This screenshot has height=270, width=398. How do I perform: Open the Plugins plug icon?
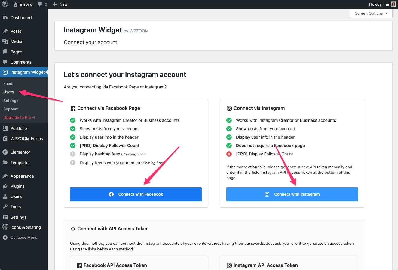5,186
